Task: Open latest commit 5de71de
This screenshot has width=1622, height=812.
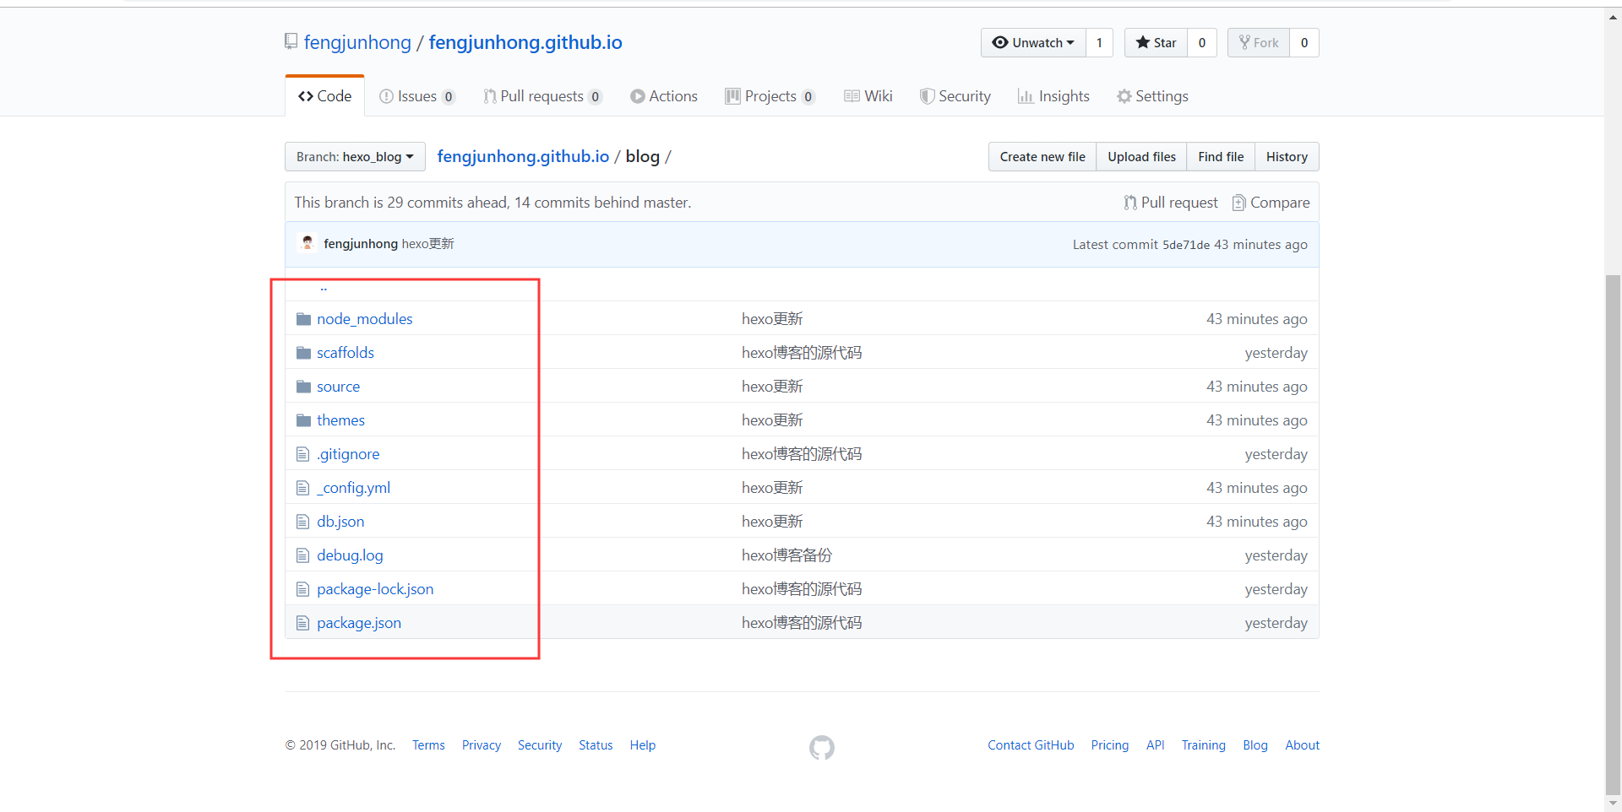Action: coord(1186,245)
